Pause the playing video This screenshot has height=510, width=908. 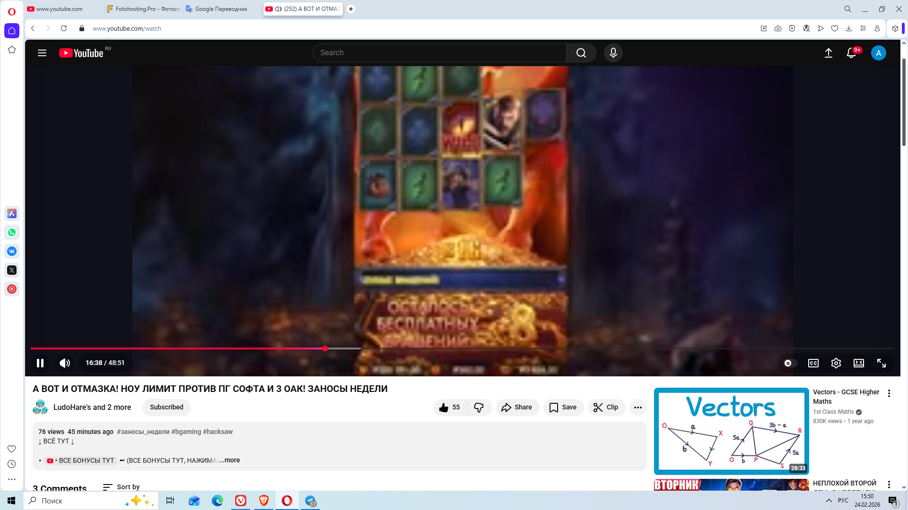coord(40,363)
